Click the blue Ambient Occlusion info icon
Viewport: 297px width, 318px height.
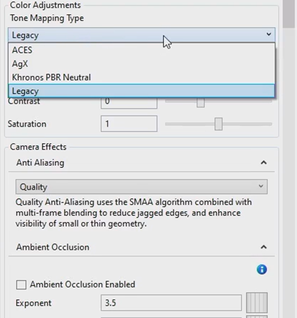pyautogui.click(x=262, y=270)
